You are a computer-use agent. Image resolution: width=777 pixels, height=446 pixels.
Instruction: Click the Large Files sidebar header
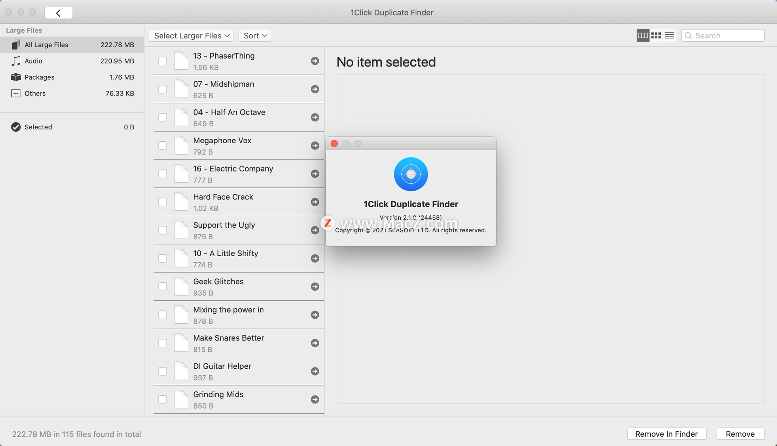coord(24,30)
